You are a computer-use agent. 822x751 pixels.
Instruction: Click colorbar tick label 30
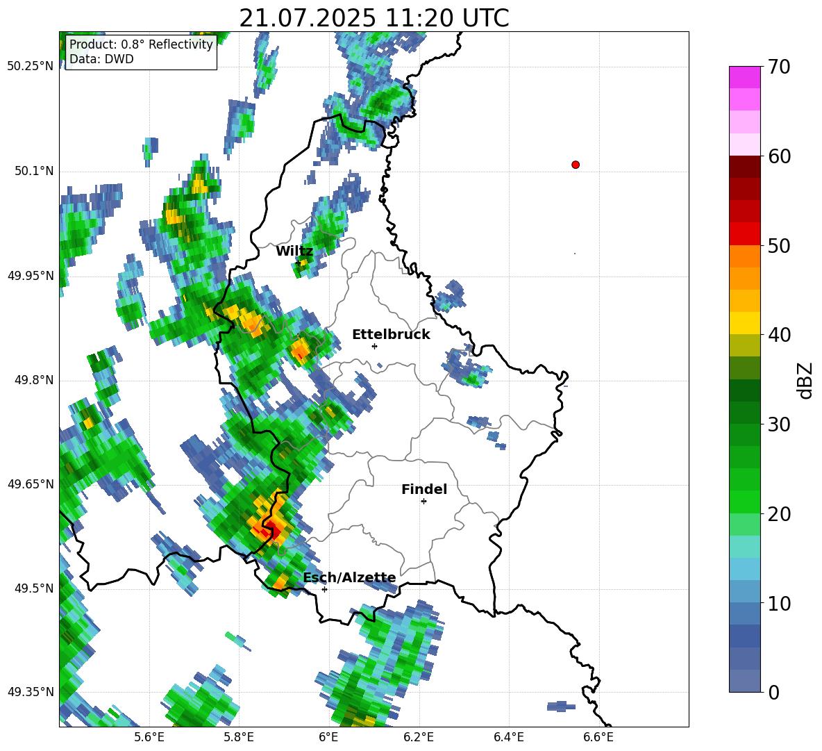pyautogui.click(x=779, y=424)
